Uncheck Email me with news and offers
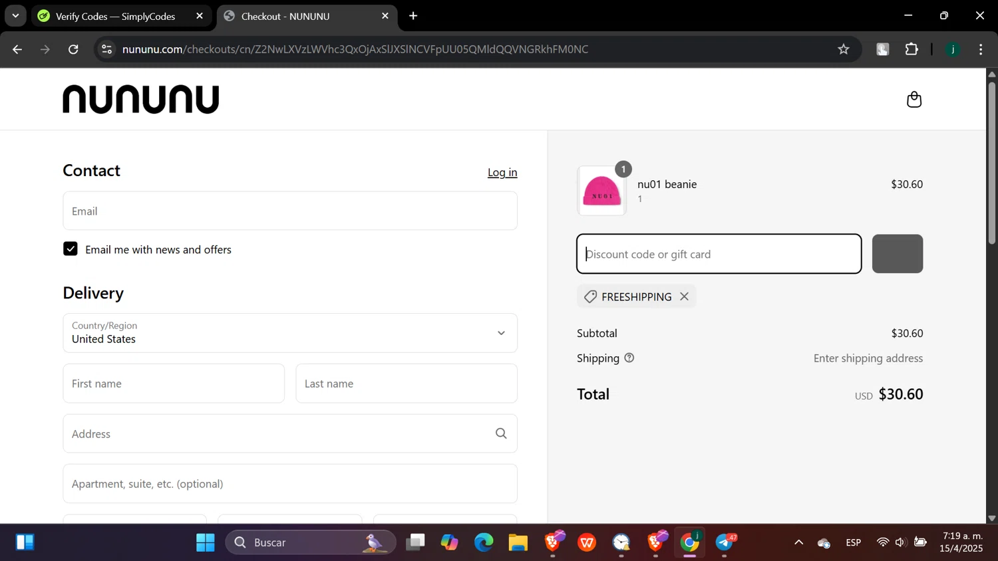The image size is (998, 561). click(71, 249)
